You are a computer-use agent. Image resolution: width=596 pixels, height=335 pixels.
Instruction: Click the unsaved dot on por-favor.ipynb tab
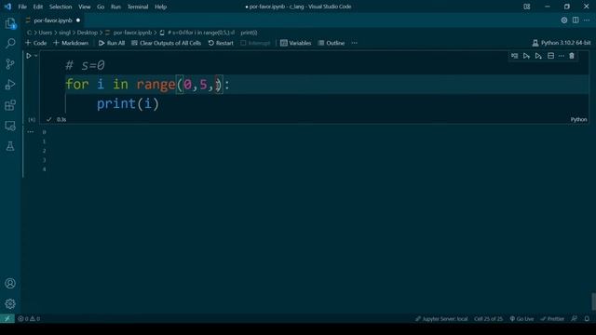coord(78,20)
